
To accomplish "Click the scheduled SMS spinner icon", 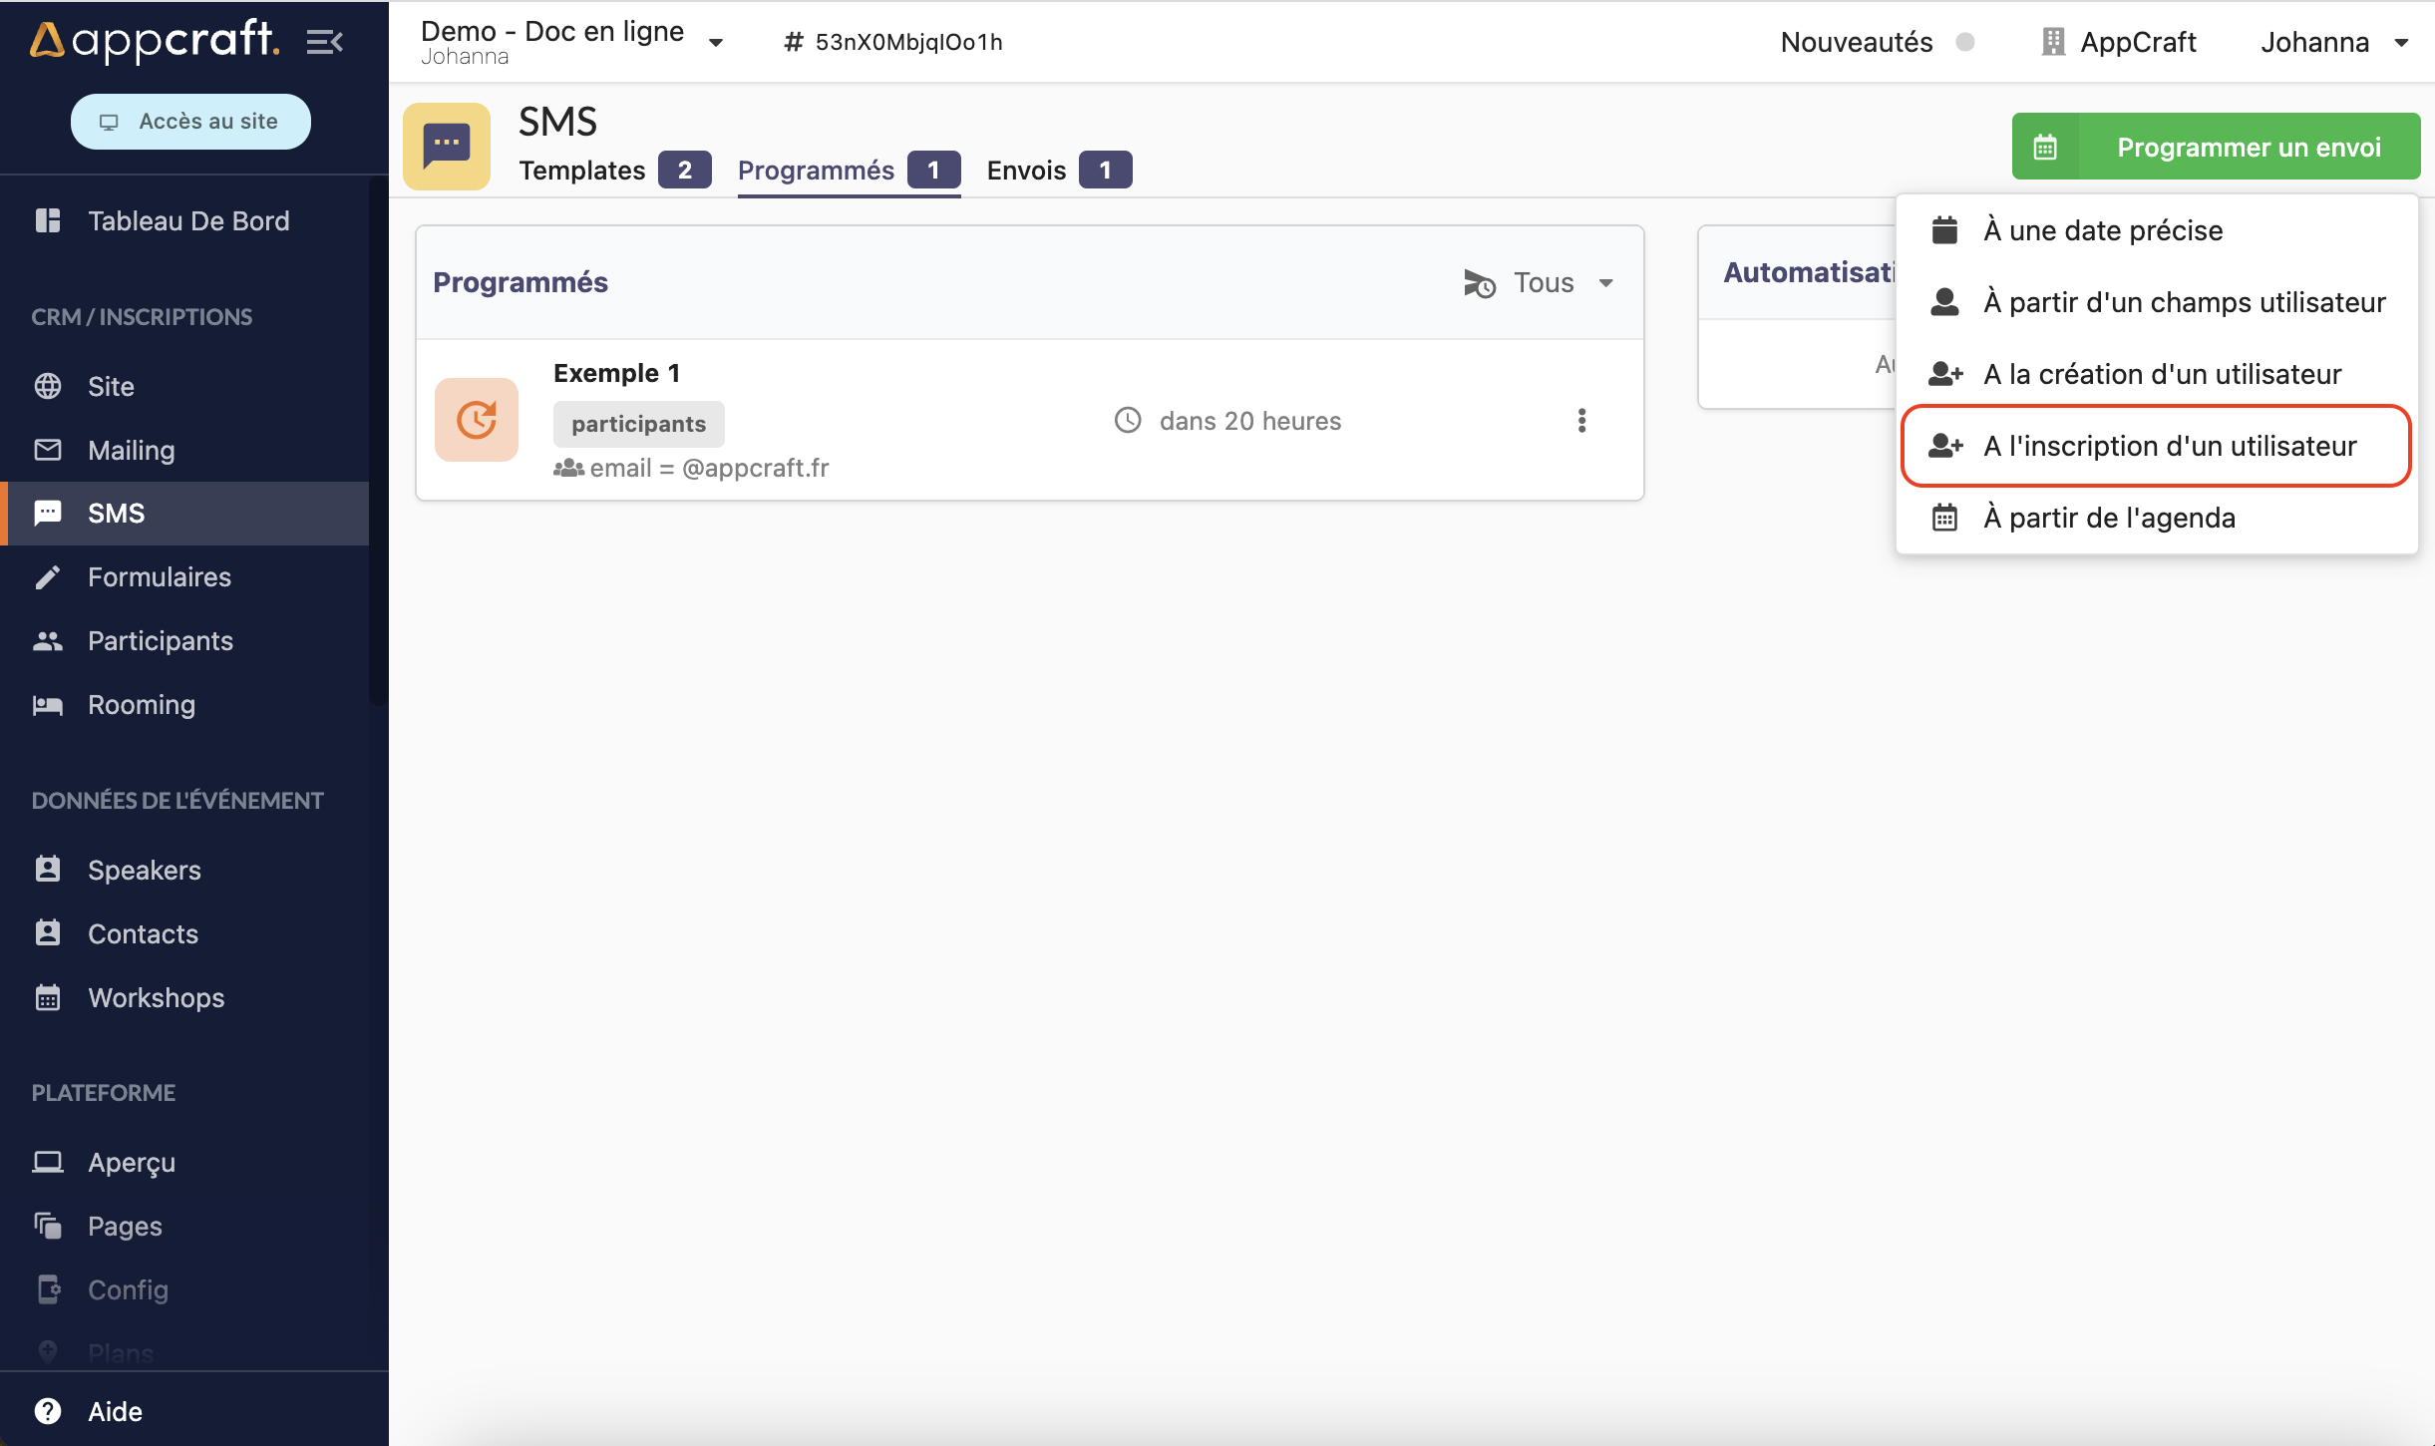I will point(477,418).
